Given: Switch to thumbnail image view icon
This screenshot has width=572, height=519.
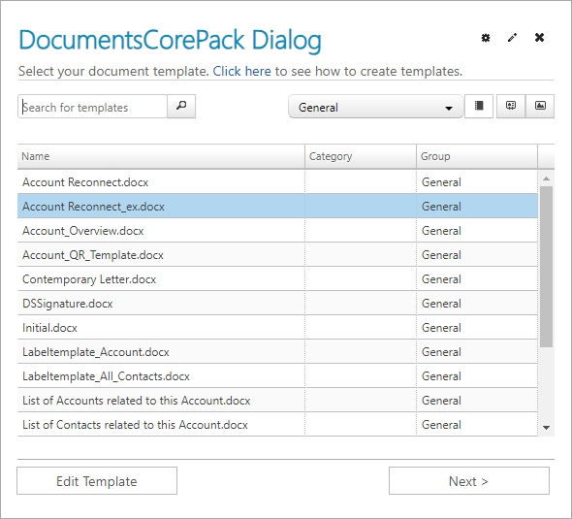Looking at the screenshot, I should pos(540,106).
